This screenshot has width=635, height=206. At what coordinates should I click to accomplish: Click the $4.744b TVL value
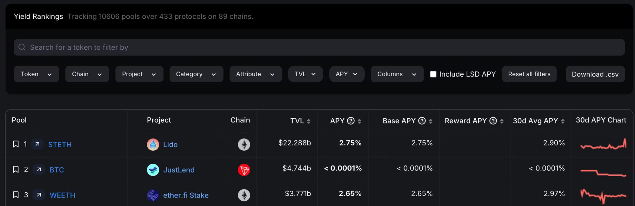click(x=297, y=168)
